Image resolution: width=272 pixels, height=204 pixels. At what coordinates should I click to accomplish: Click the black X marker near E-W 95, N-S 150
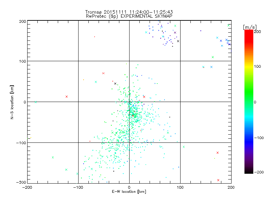tap(178, 41)
